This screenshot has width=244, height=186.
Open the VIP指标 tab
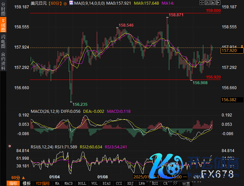(x=43, y=183)
